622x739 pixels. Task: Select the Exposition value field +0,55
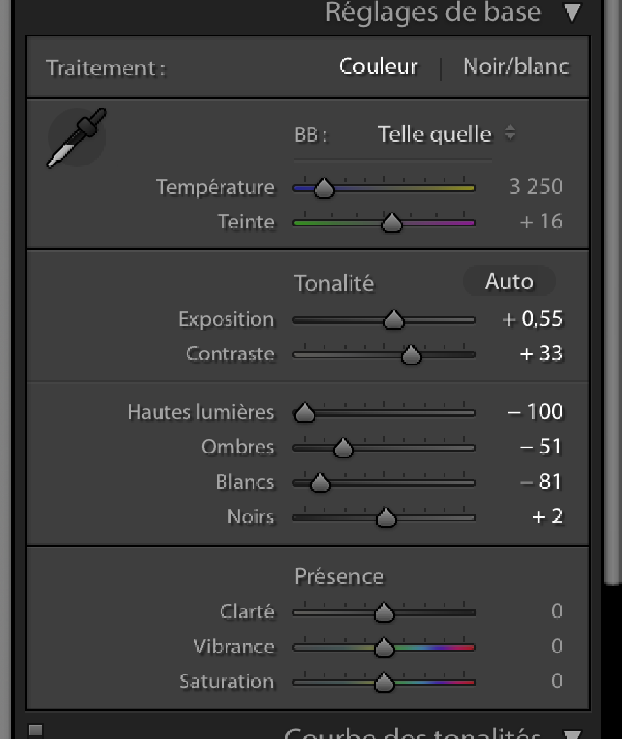533,319
